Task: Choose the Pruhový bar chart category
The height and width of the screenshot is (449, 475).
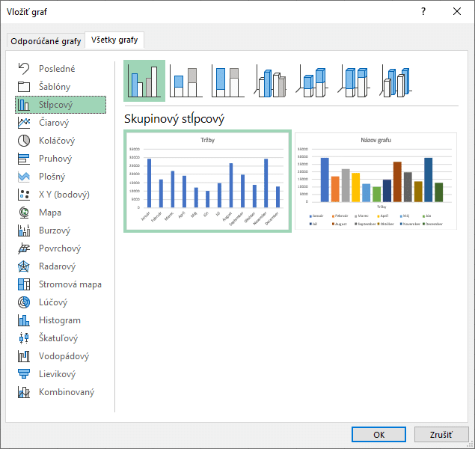Action: [61, 159]
